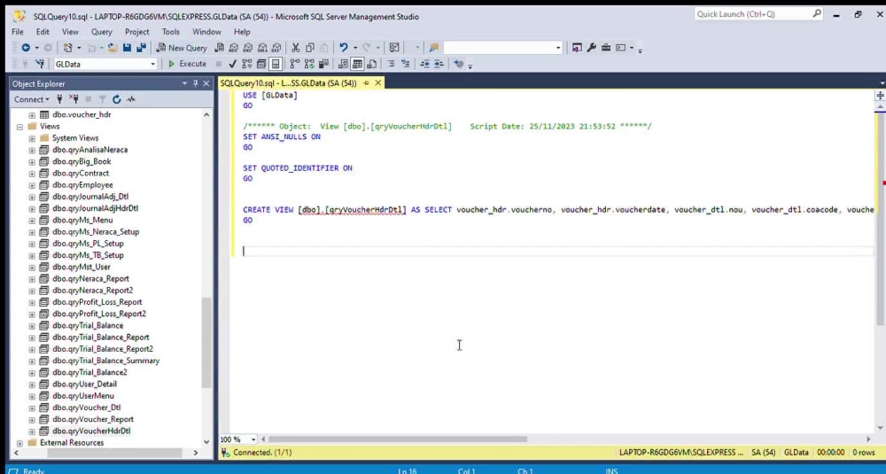
Task: Open the Tools menu
Action: point(171,32)
